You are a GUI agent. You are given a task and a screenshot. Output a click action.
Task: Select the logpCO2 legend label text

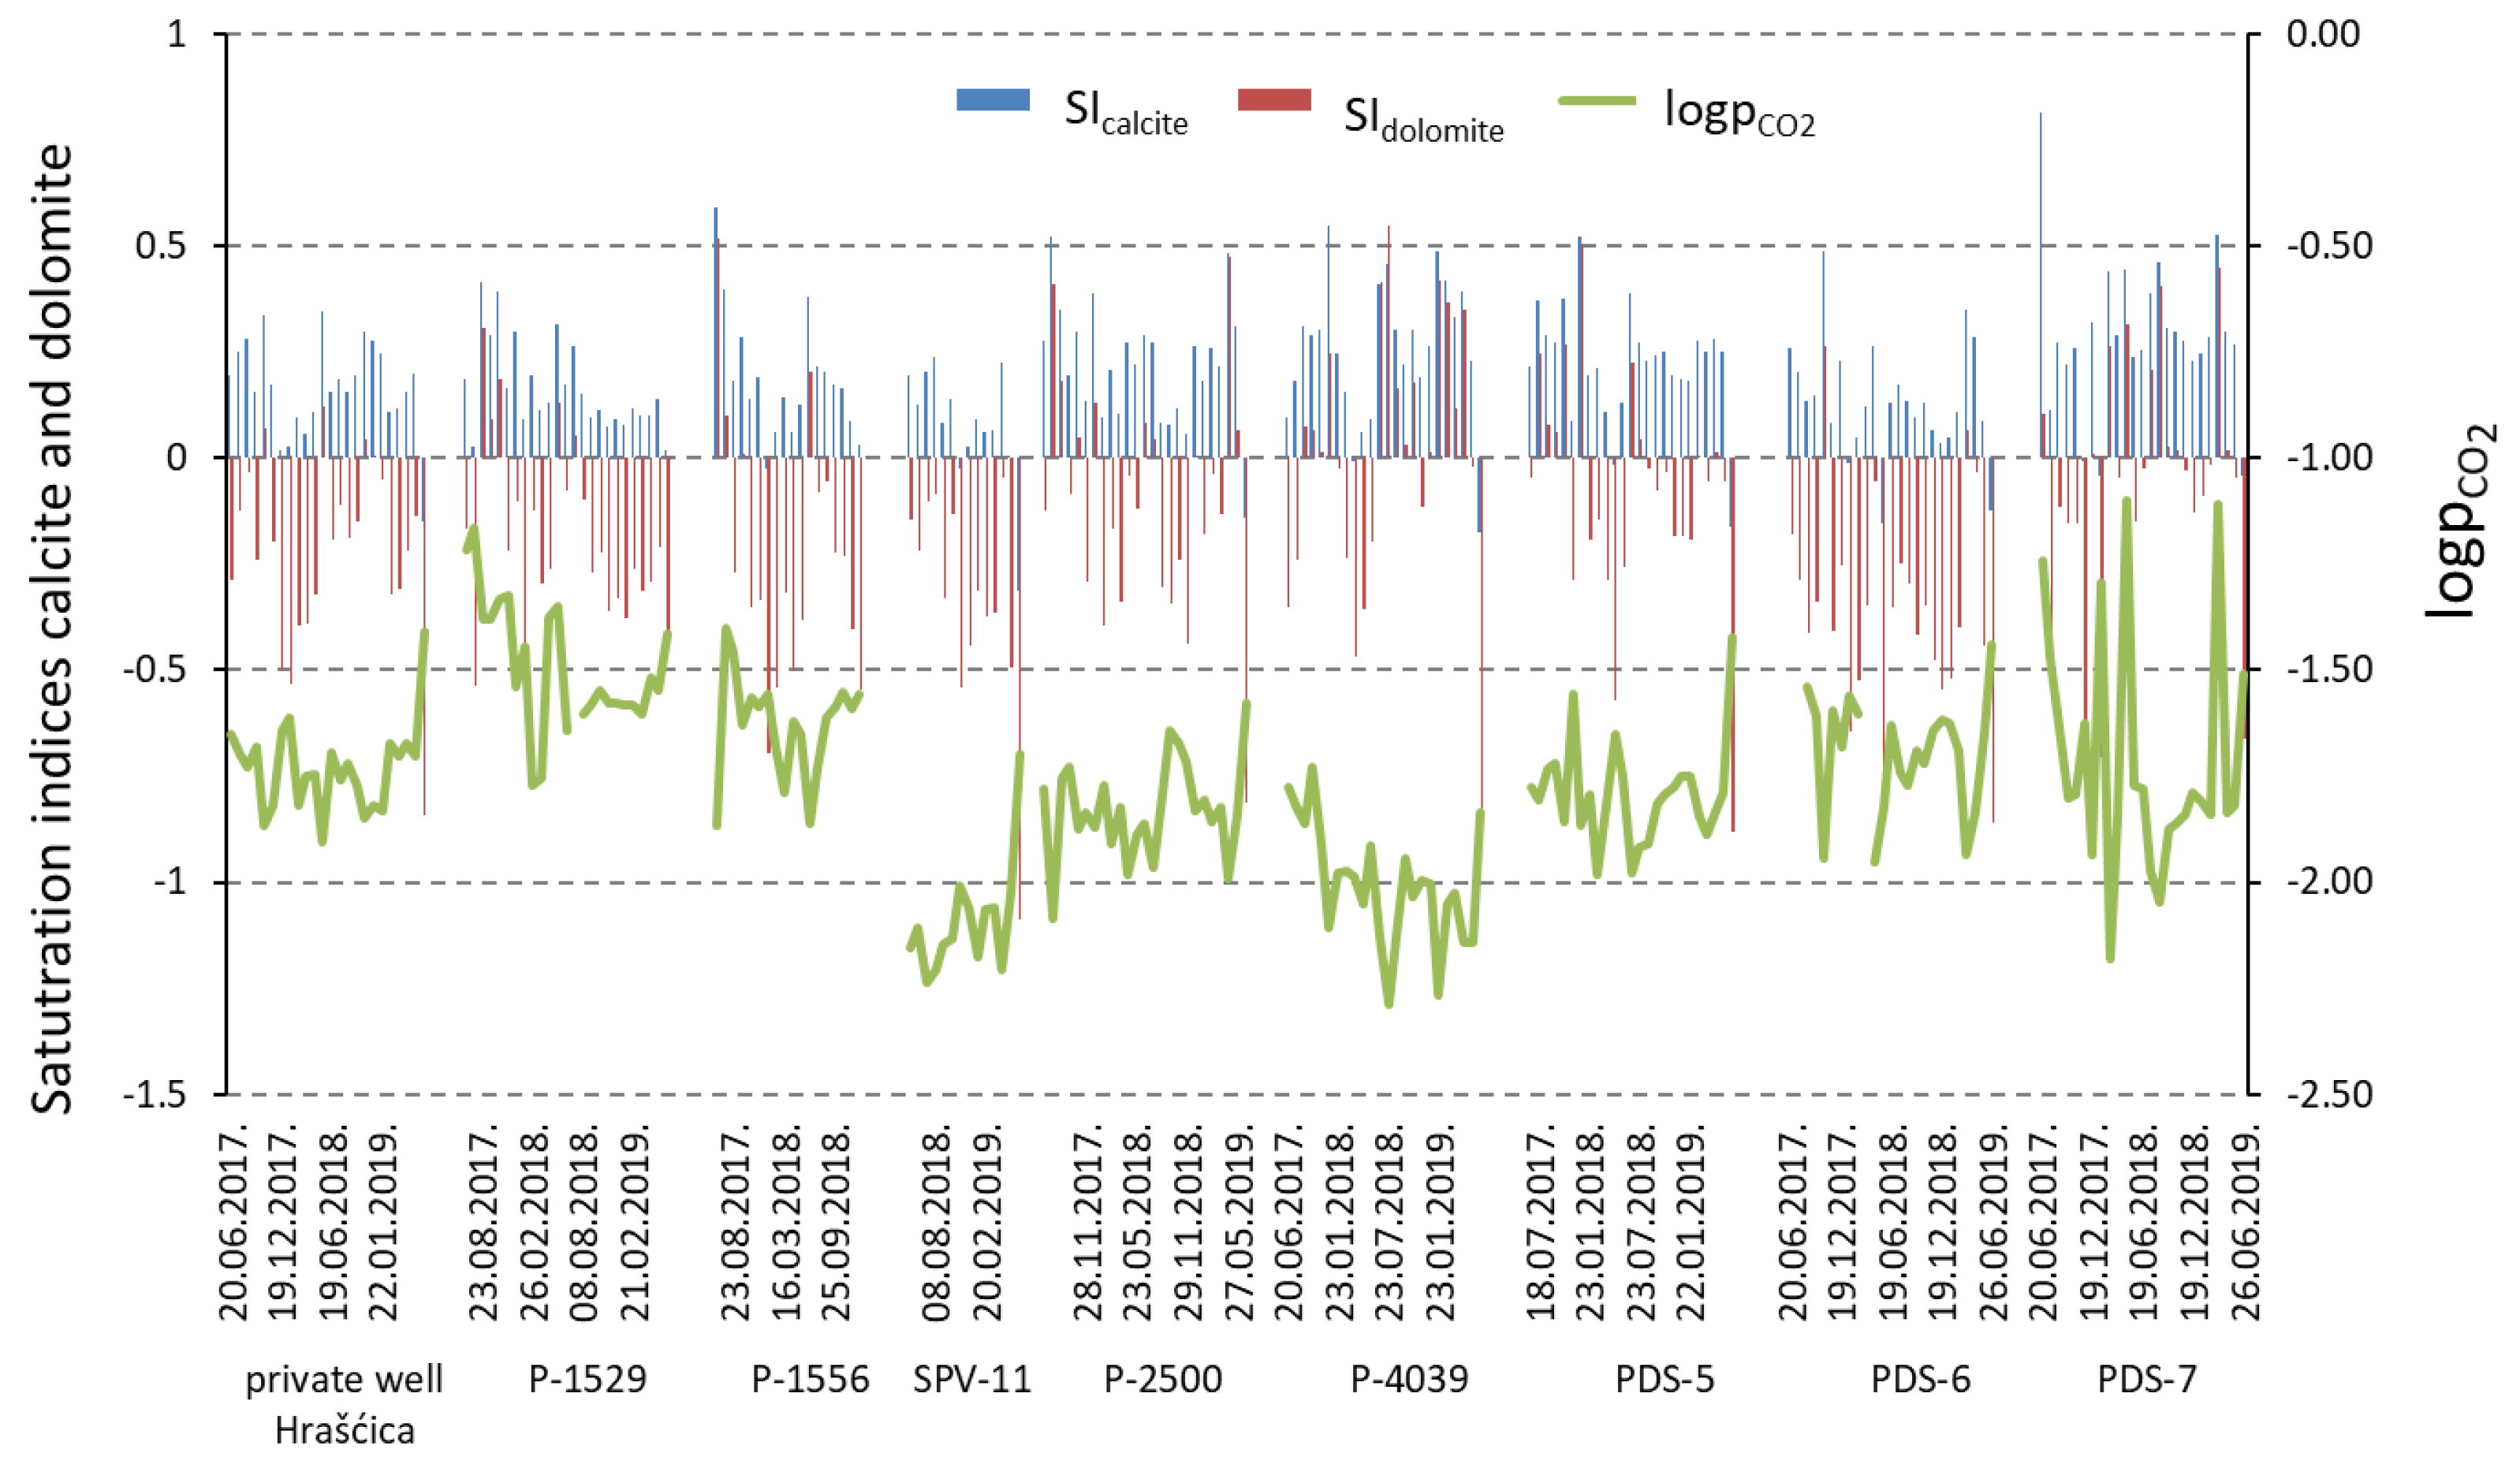(1739, 113)
